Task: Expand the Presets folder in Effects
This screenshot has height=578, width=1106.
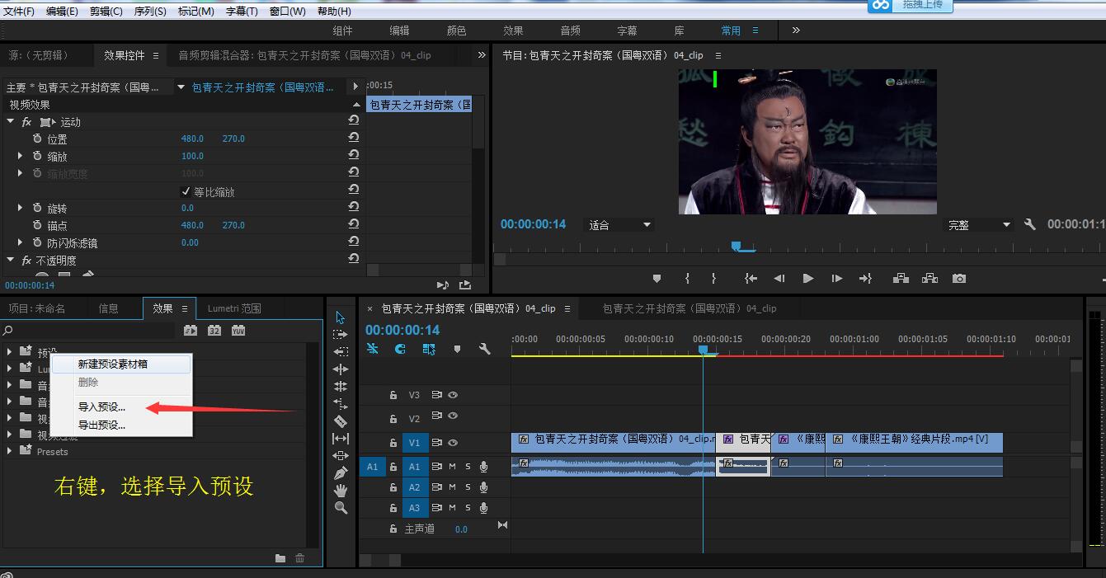Action: click(x=9, y=452)
